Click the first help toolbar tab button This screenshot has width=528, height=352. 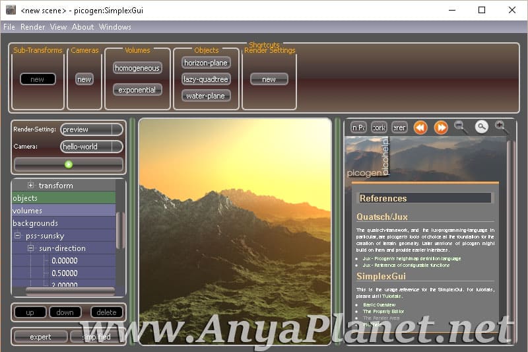point(358,127)
